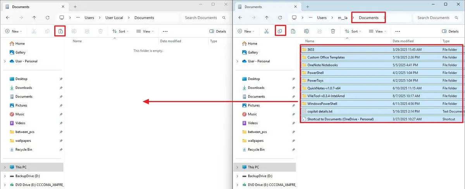Viewport: 465px width, 189px height.
Task: Open New dropdown in left window
Action: [x=14, y=31]
